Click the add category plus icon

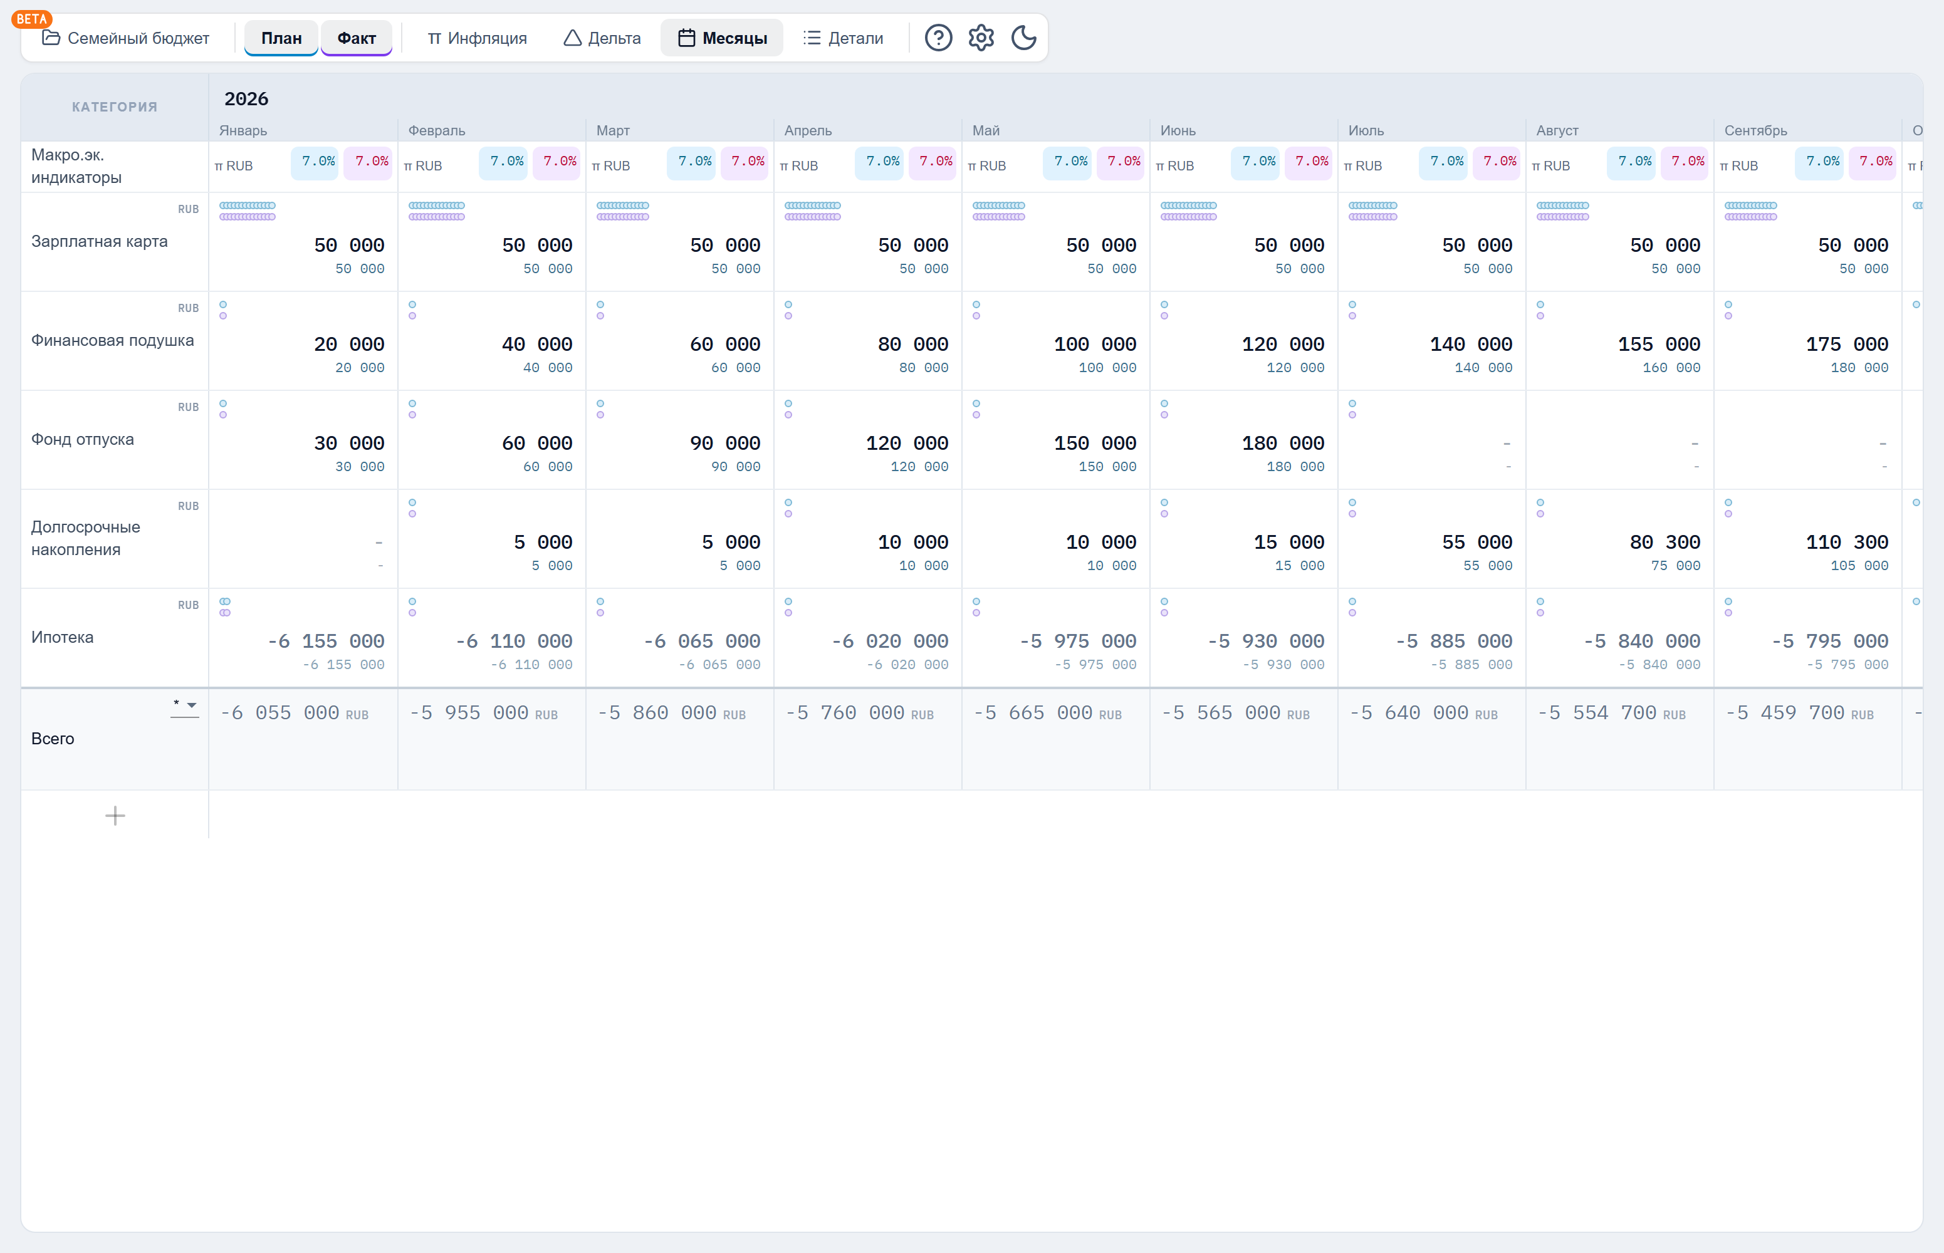tap(115, 815)
